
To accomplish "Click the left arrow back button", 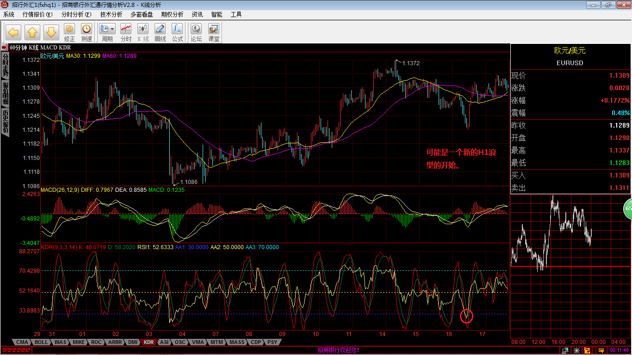I will click(x=13, y=32).
